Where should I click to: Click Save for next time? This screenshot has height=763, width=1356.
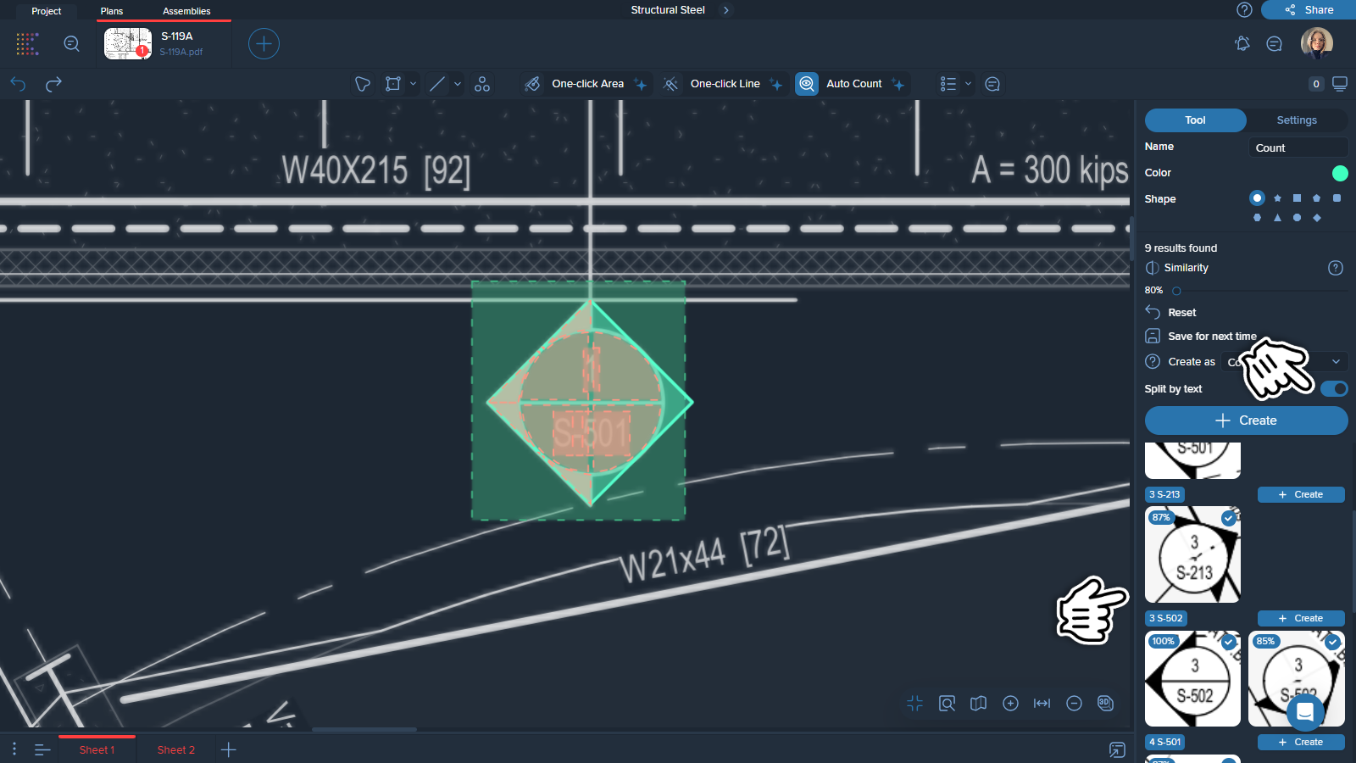click(x=1201, y=336)
